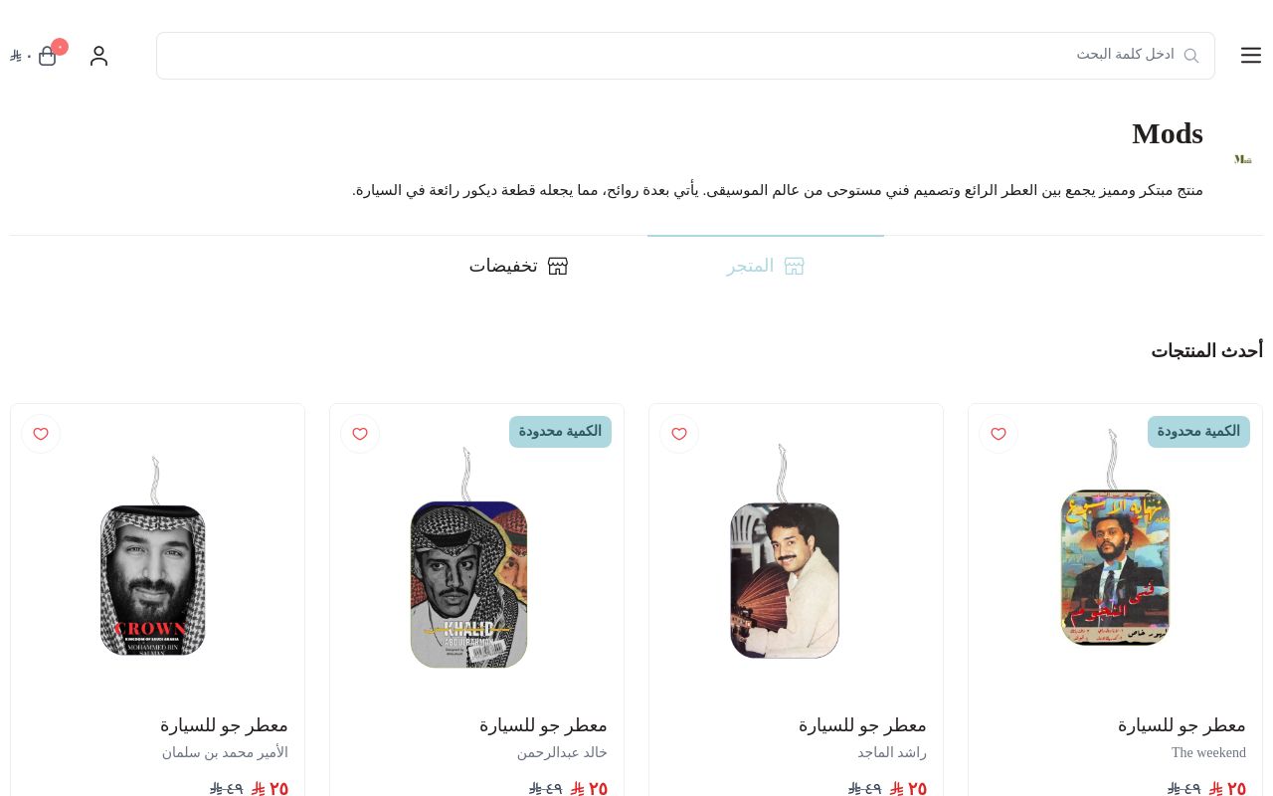Toggle wishlist heart on راشد الماجد product
The height and width of the screenshot is (796, 1273).
(678, 434)
